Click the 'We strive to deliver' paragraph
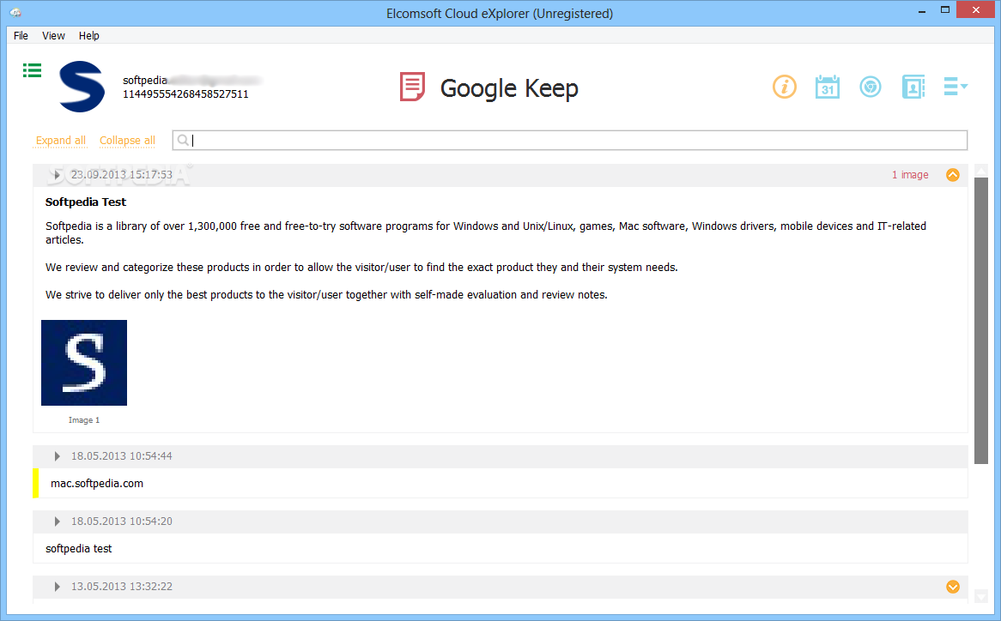Screen dimensions: 1001x621 tap(326, 295)
